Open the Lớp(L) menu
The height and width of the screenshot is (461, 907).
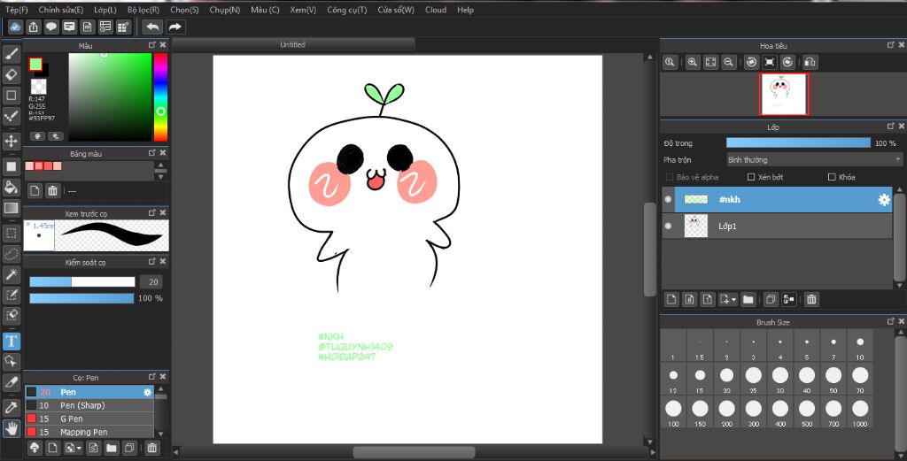(105, 10)
